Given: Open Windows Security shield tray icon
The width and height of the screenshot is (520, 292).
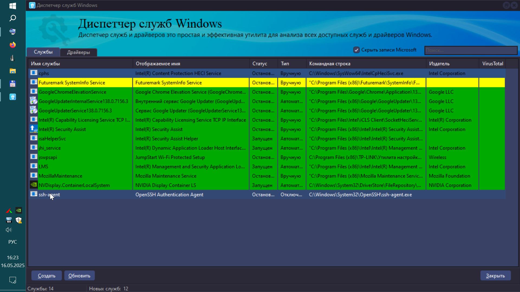Looking at the screenshot, I should point(19,220).
